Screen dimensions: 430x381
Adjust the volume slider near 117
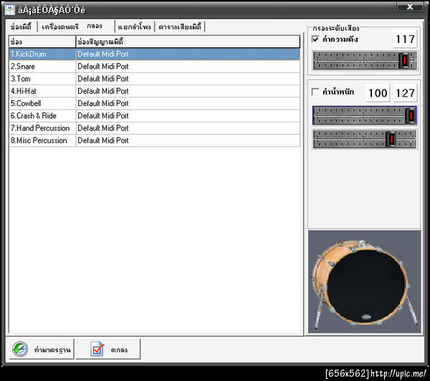(x=365, y=60)
